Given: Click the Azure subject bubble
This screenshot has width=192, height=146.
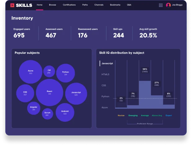Looking at the screenshot, I should (30, 72).
